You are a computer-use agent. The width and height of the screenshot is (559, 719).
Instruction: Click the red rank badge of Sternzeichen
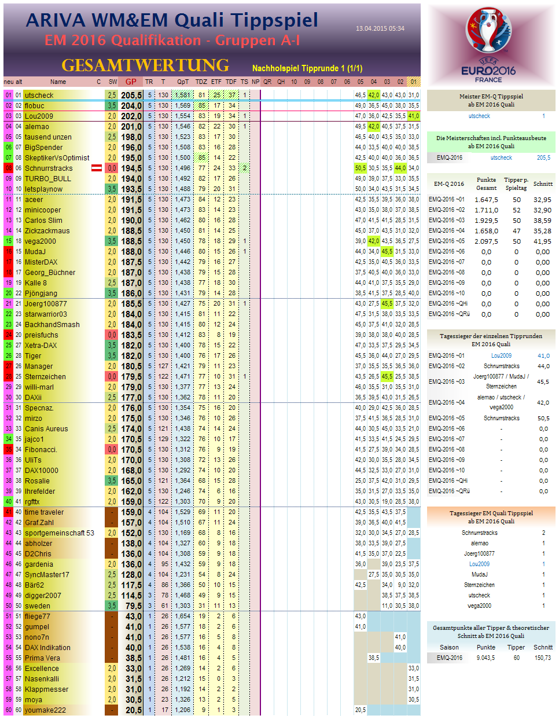pyautogui.click(x=7, y=376)
